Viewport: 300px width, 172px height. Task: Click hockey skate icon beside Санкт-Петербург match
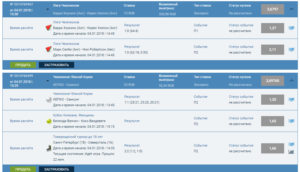[x=49, y=148]
